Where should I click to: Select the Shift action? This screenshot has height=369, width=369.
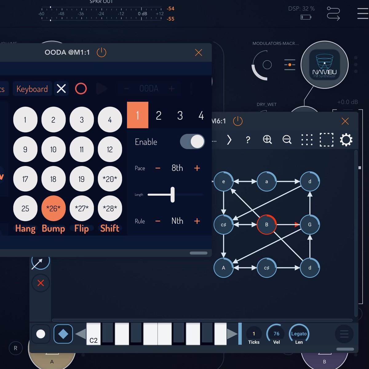(110, 228)
